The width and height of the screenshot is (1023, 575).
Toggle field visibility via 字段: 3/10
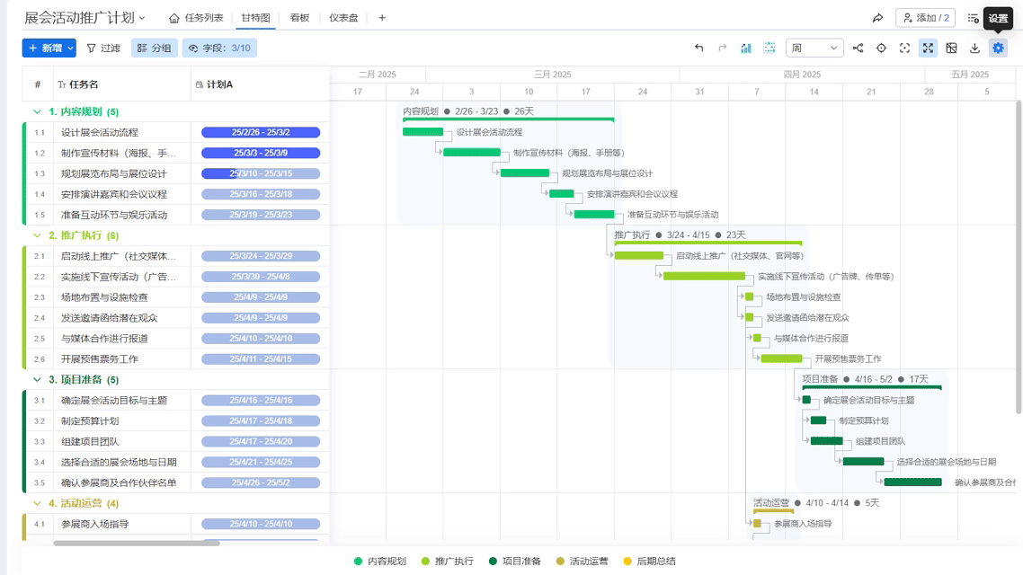coord(218,49)
